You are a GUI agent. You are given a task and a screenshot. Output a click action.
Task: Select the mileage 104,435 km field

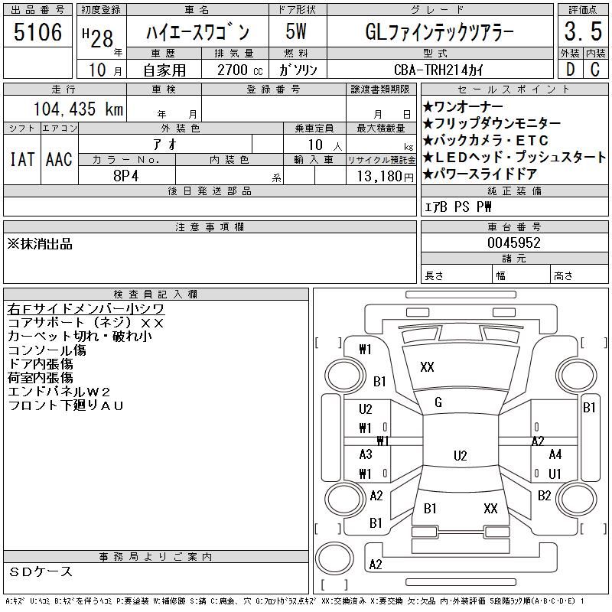click(65, 109)
